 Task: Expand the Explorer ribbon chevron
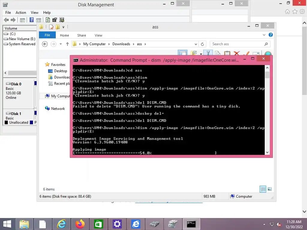(264, 35)
